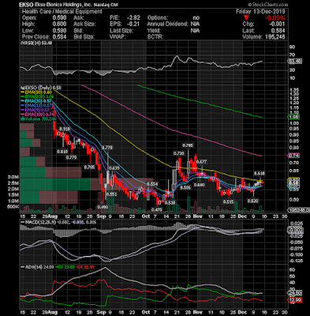The image size is (310, 316).
Task: Click the Nov label on price chart axis
Action: [x=197, y=216]
